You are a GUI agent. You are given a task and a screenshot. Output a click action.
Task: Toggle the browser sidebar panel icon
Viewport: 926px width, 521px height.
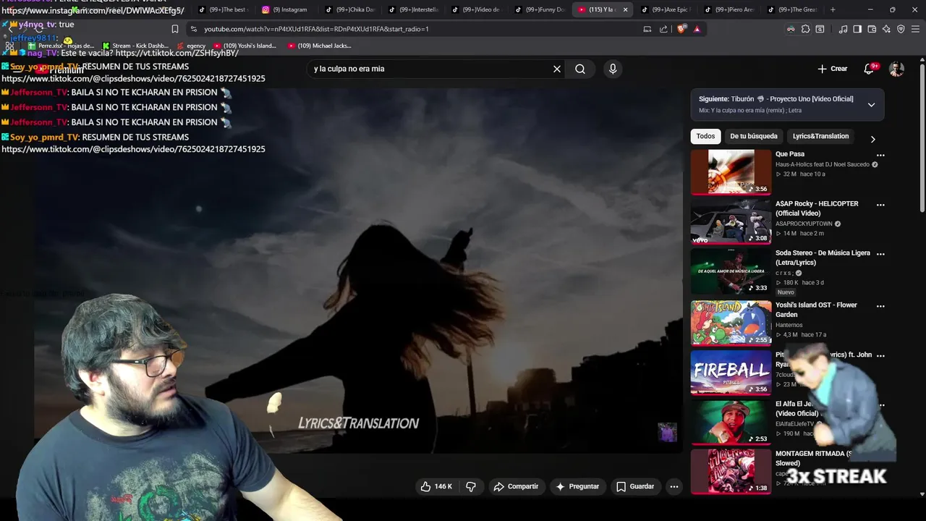pos(857,29)
